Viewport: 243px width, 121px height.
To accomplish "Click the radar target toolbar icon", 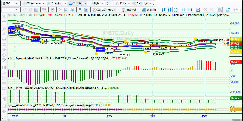I will [x=53, y=10].
